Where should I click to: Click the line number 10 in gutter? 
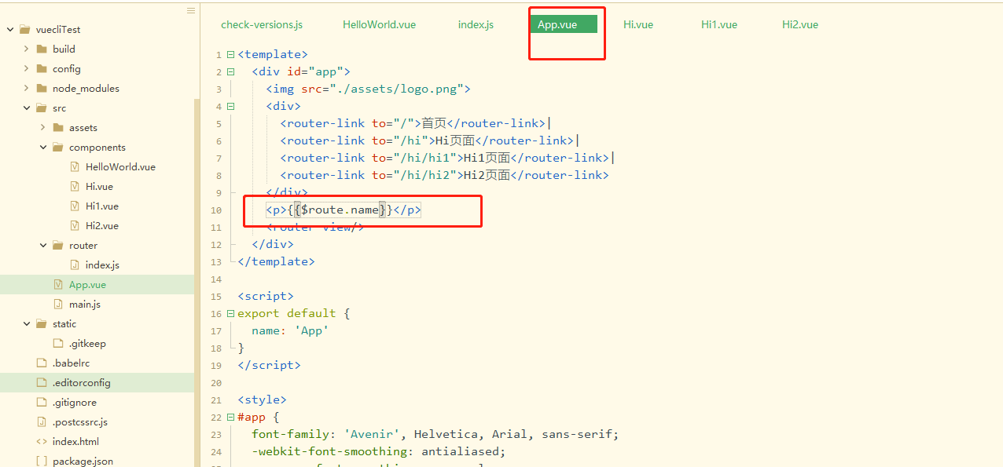[216, 210]
